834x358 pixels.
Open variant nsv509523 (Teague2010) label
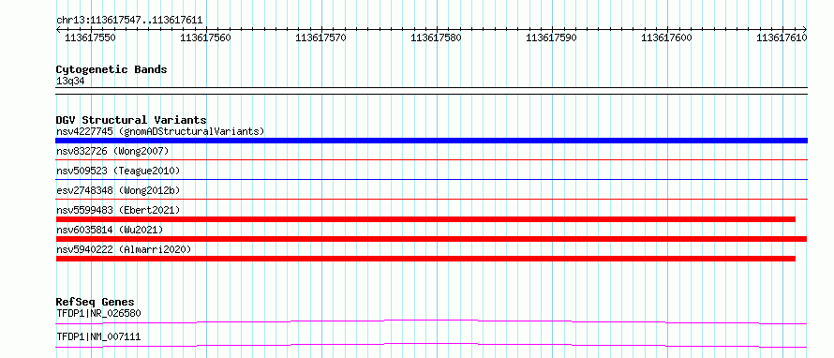tap(118, 172)
